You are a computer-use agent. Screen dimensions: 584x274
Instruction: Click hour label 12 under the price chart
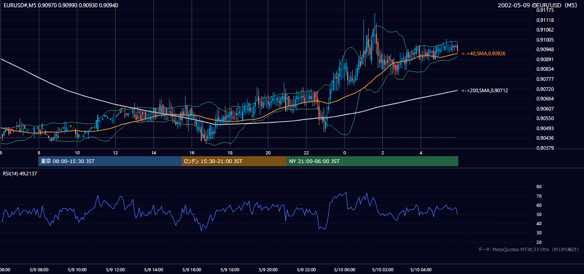pos(116,153)
